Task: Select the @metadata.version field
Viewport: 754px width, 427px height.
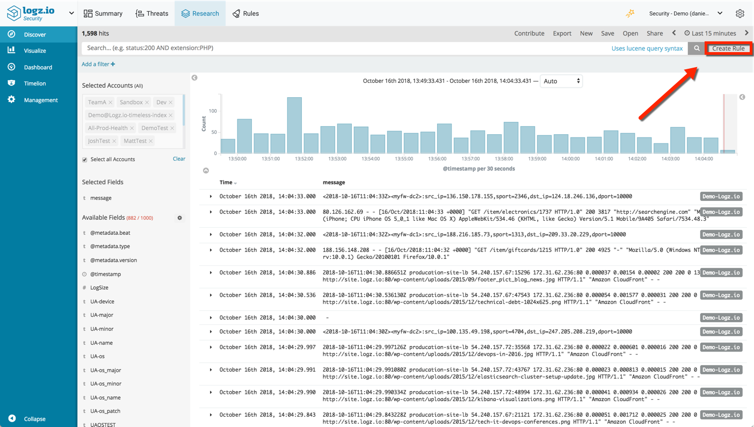Action: pyautogui.click(x=113, y=260)
